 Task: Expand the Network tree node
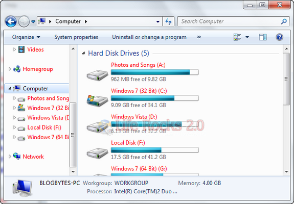click(x=10, y=157)
